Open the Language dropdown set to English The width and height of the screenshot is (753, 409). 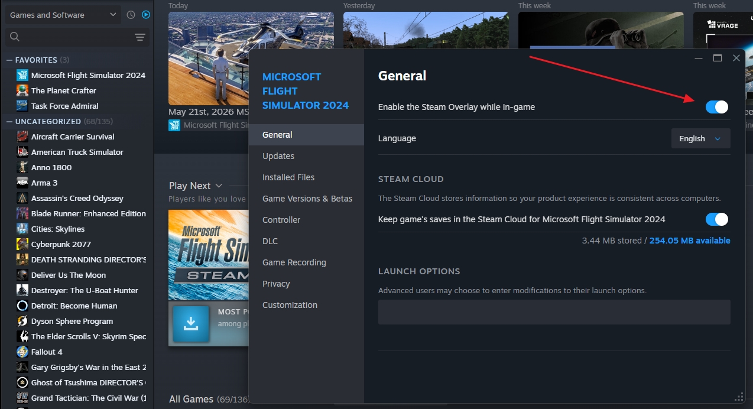pyautogui.click(x=700, y=138)
